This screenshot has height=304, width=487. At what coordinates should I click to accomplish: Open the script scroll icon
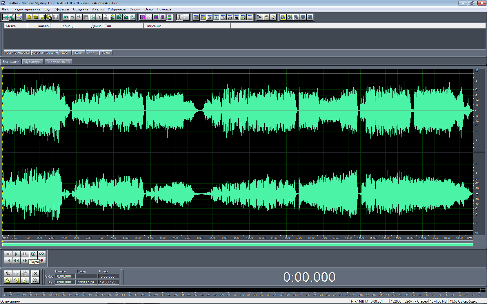(x=266, y=17)
